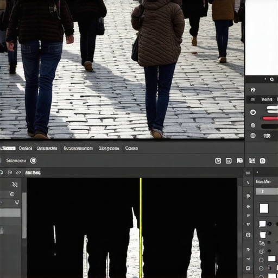Adjust the red slider in the right panel
The height and width of the screenshot is (278, 278).
[x=270, y=118]
